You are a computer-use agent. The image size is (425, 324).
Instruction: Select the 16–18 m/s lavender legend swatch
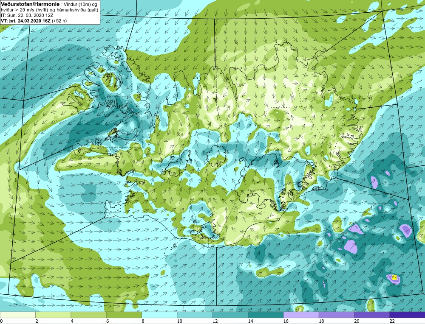[x=301, y=315]
